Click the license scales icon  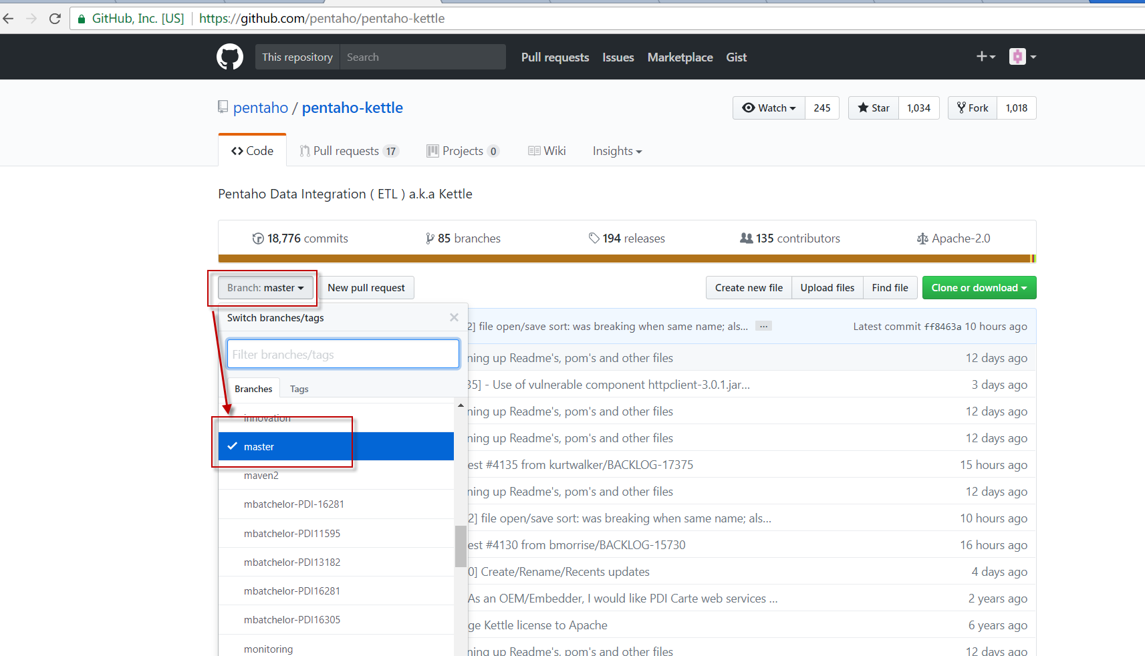[x=922, y=238]
